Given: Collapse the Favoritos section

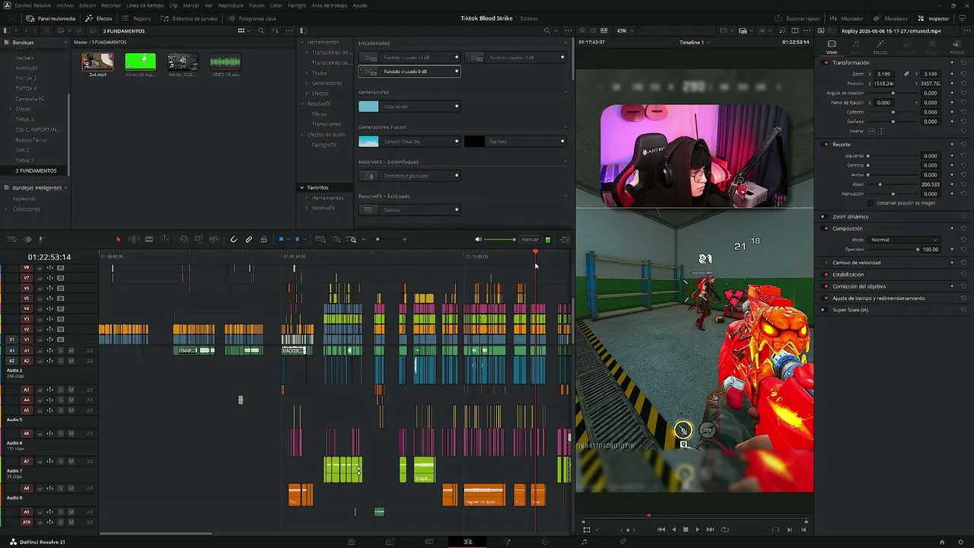Looking at the screenshot, I should coord(302,187).
